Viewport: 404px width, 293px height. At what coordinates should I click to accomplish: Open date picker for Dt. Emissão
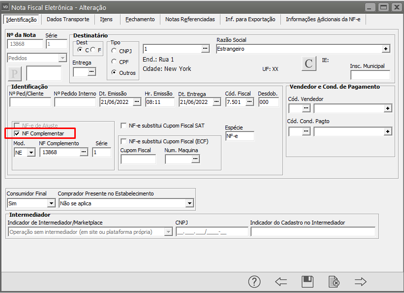(136, 102)
